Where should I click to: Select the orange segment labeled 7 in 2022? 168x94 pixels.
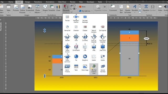click(129, 38)
